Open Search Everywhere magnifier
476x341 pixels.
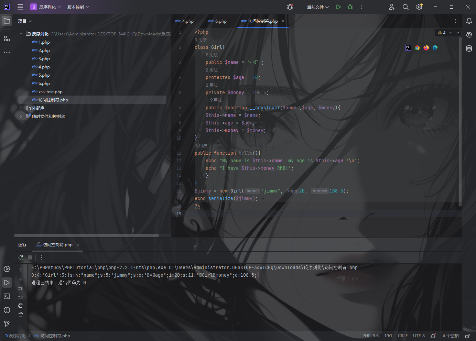[405, 7]
